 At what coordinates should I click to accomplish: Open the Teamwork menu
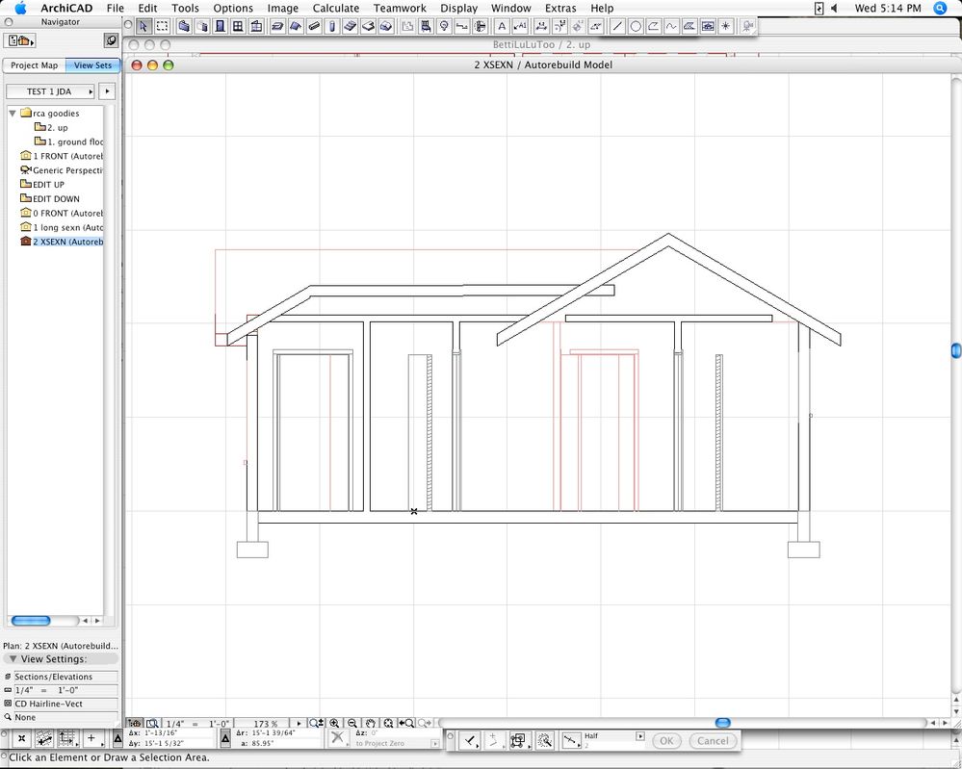coord(400,8)
